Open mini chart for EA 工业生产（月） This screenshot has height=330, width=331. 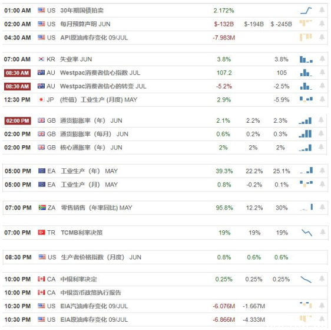(306, 184)
